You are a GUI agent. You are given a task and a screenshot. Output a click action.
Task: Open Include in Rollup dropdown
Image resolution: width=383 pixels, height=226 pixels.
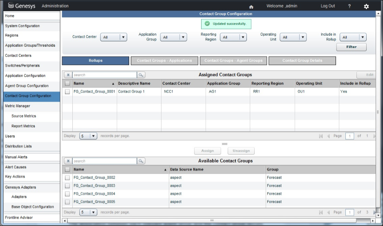click(353, 37)
